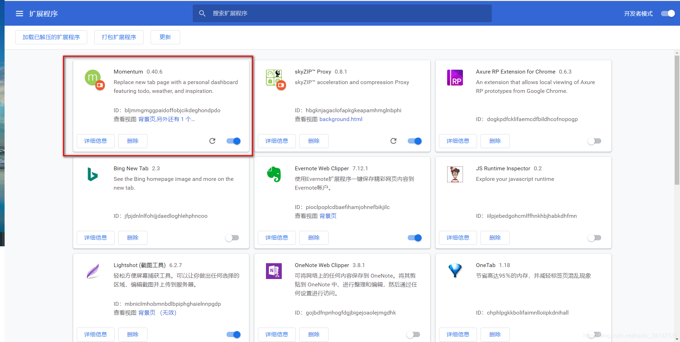Click the 更新 button
Viewport: 680px width, 342px height.
(x=165, y=37)
